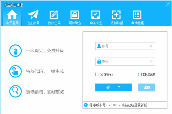Enable the 记住密码 checkbox
Image resolution: width=172 pixels, height=114 pixels.
pos(97,74)
